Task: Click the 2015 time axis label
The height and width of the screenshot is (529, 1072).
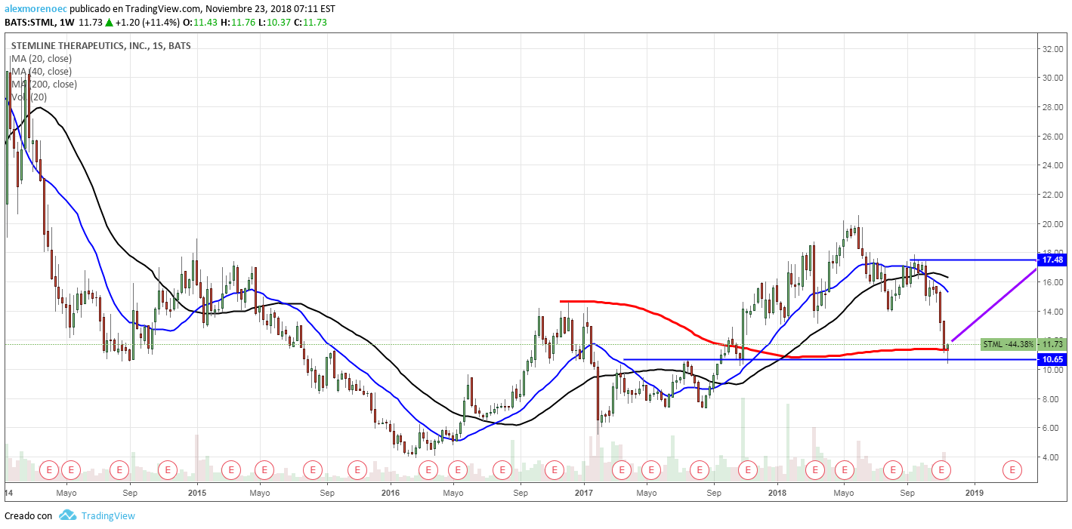Action: pos(197,493)
